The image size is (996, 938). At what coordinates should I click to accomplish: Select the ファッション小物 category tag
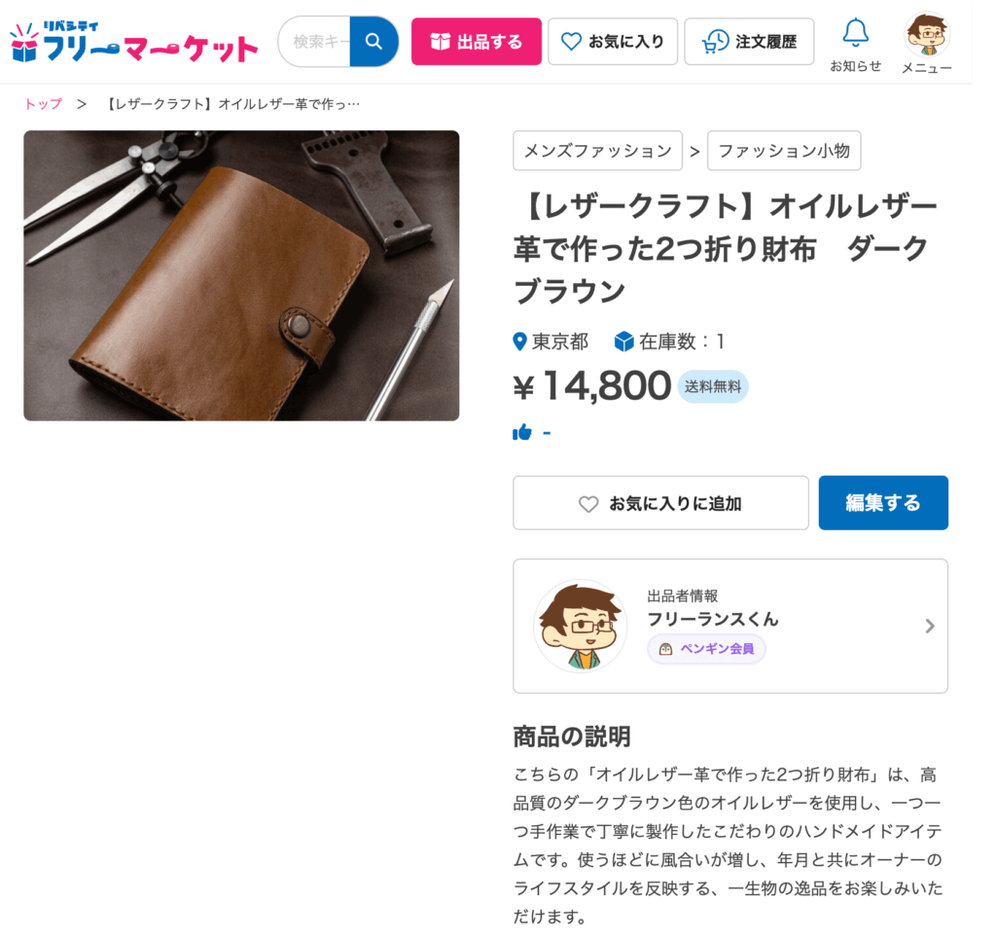point(784,151)
